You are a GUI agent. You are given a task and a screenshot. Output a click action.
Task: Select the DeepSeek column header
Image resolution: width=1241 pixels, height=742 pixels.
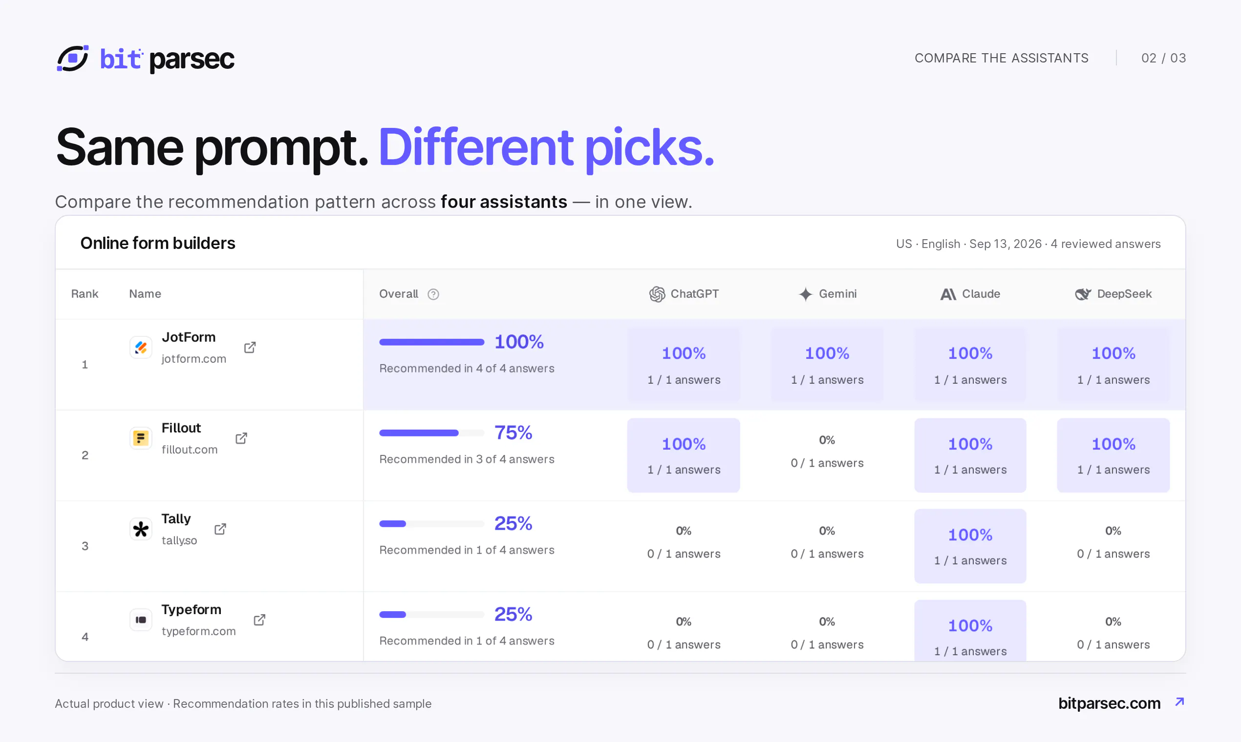pyautogui.click(x=1113, y=294)
